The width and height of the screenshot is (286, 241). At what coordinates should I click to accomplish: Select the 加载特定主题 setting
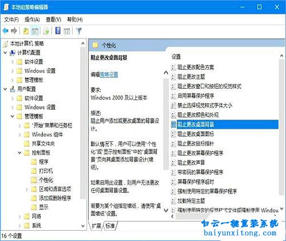(191, 201)
